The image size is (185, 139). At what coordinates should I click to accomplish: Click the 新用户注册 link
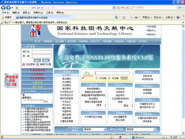tap(45, 64)
